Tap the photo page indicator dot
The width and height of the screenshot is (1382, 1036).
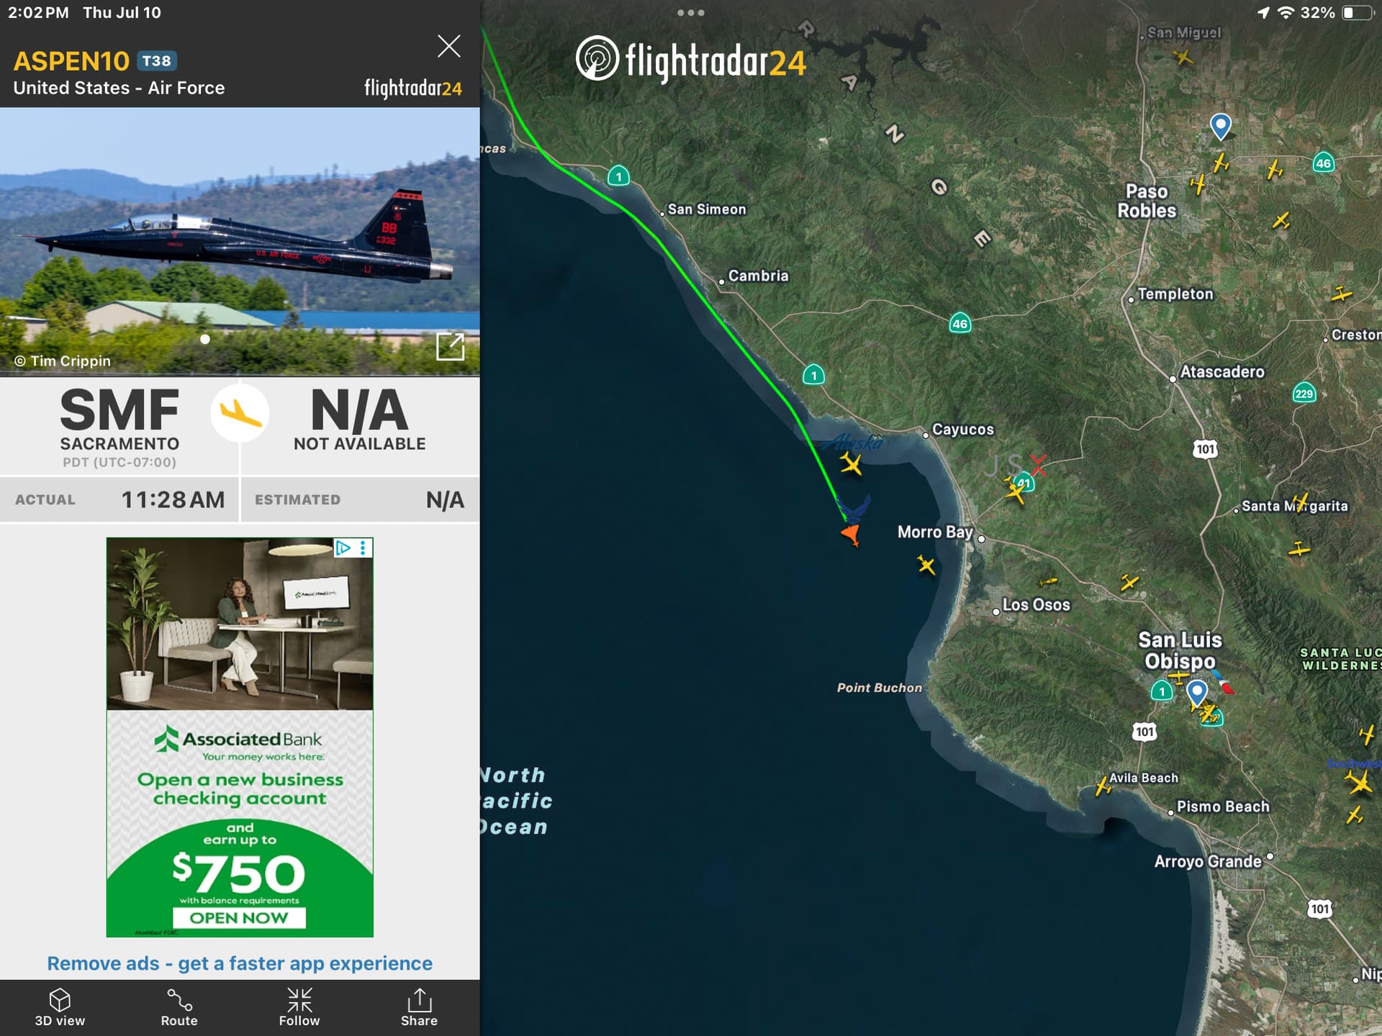coord(205,339)
